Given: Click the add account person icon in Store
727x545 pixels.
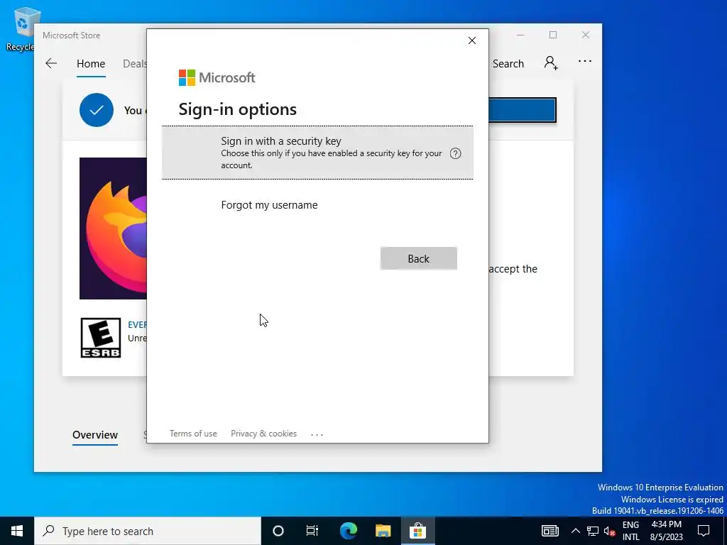Looking at the screenshot, I should pyautogui.click(x=551, y=62).
